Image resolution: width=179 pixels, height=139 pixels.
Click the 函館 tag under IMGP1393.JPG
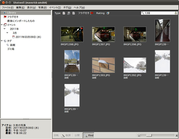[94, 78]
